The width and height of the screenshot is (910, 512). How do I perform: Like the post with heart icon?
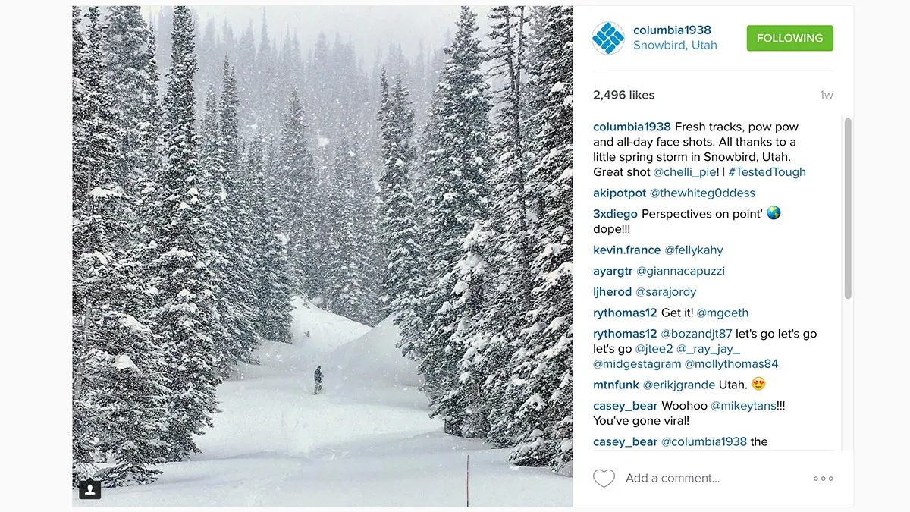604,479
